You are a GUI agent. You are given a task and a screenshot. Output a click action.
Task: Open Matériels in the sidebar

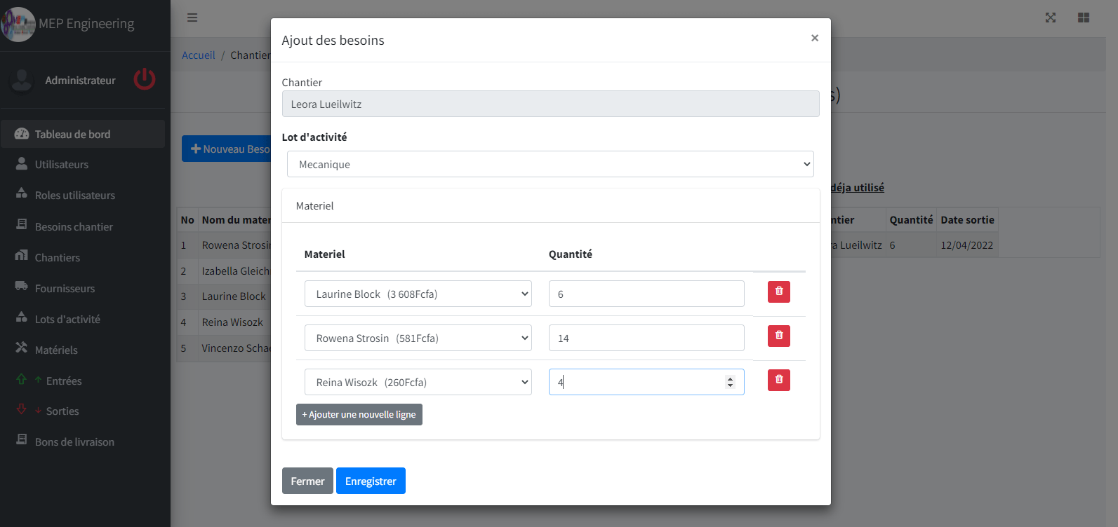tap(56, 350)
